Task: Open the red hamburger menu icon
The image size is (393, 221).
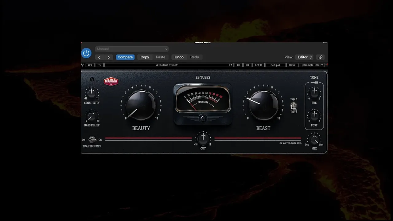Action: [x=326, y=65]
